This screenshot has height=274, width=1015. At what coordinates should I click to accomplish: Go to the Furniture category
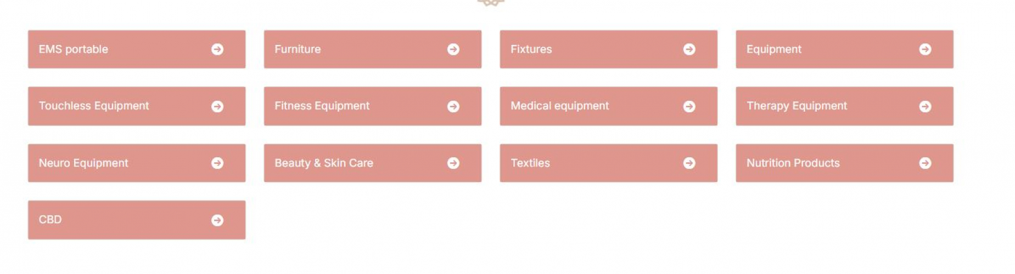(298, 49)
